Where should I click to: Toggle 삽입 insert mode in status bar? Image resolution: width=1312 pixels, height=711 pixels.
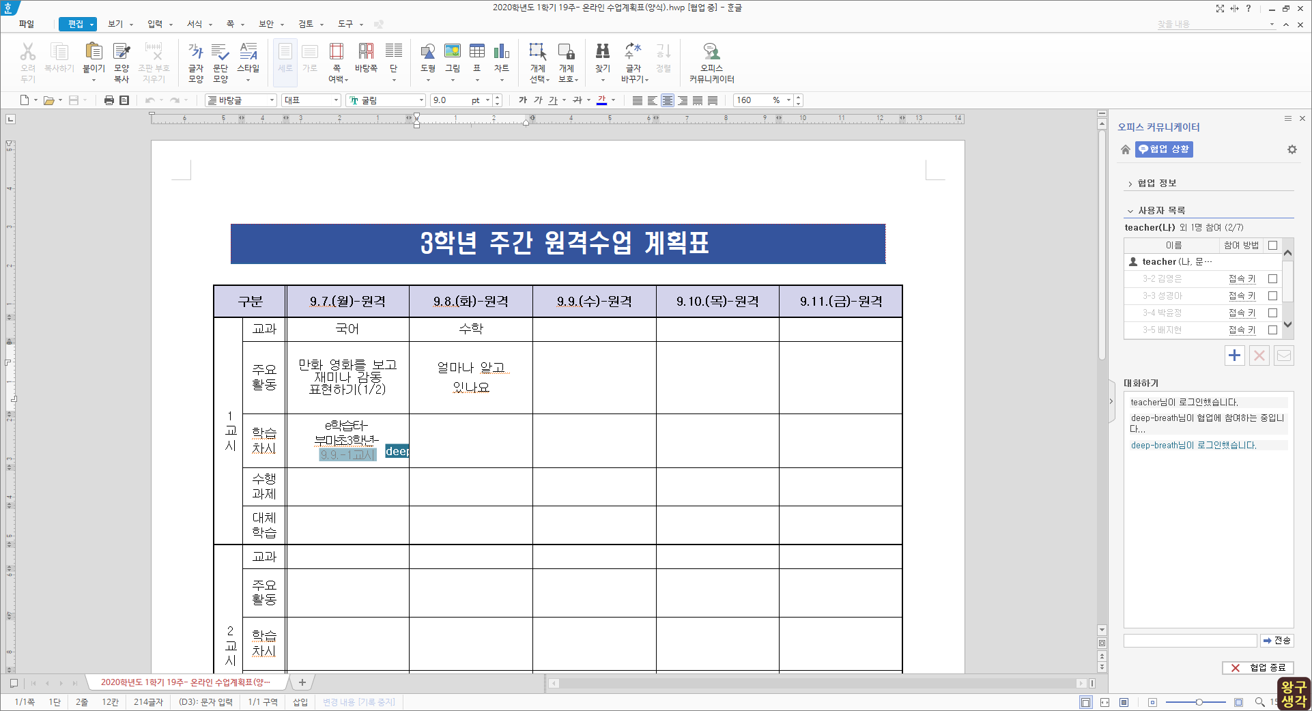(x=300, y=701)
